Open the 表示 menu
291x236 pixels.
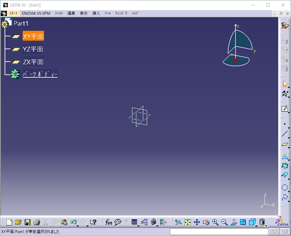[84, 13]
